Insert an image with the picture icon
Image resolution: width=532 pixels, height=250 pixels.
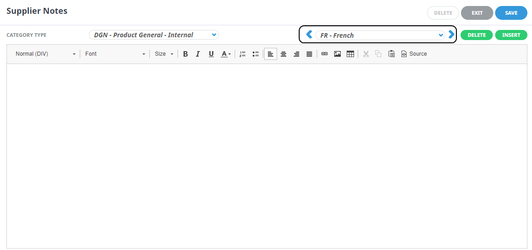[x=337, y=54]
